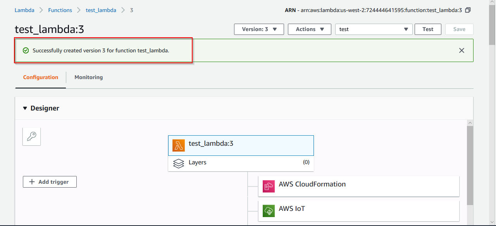Click the success checkmark icon in the banner
The width and height of the screenshot is (496, 226).
click(26, 50)
